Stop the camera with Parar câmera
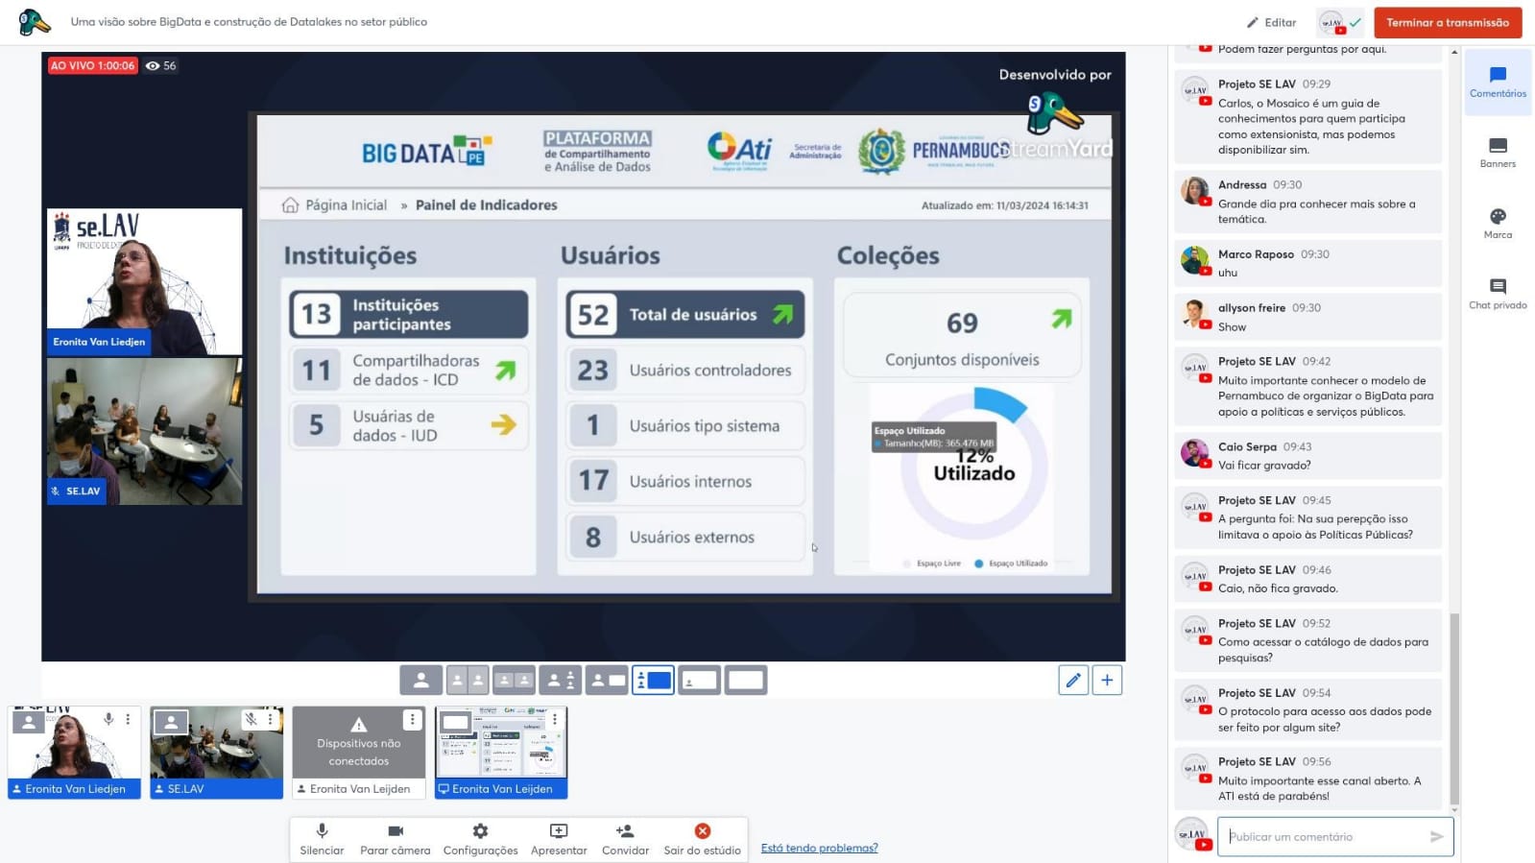 coord(395,838)
